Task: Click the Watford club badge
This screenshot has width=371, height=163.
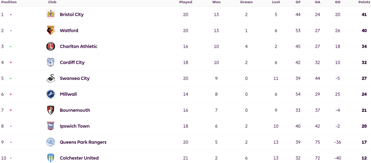Action: click(x=51, y=31)
